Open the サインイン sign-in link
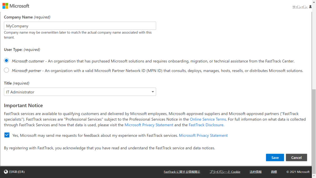This screenshot has height=178, width=316. (300, 7)
